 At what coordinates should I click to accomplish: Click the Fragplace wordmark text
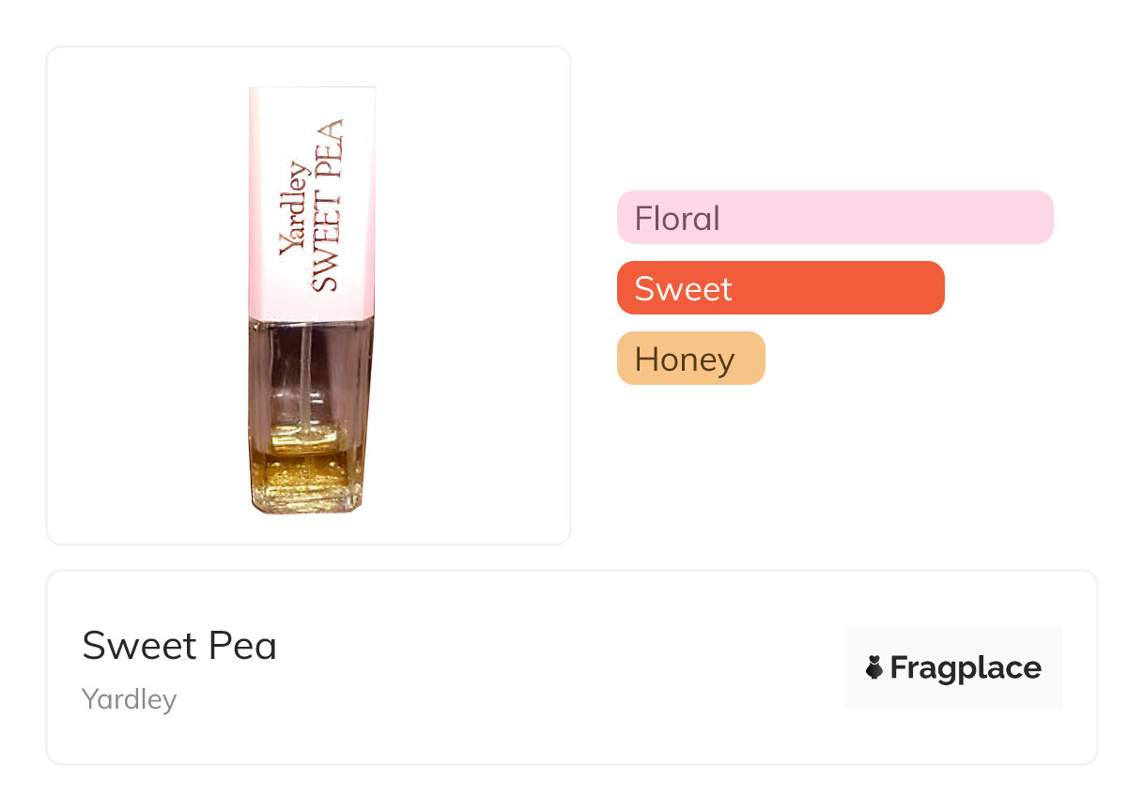pos(966,667)
